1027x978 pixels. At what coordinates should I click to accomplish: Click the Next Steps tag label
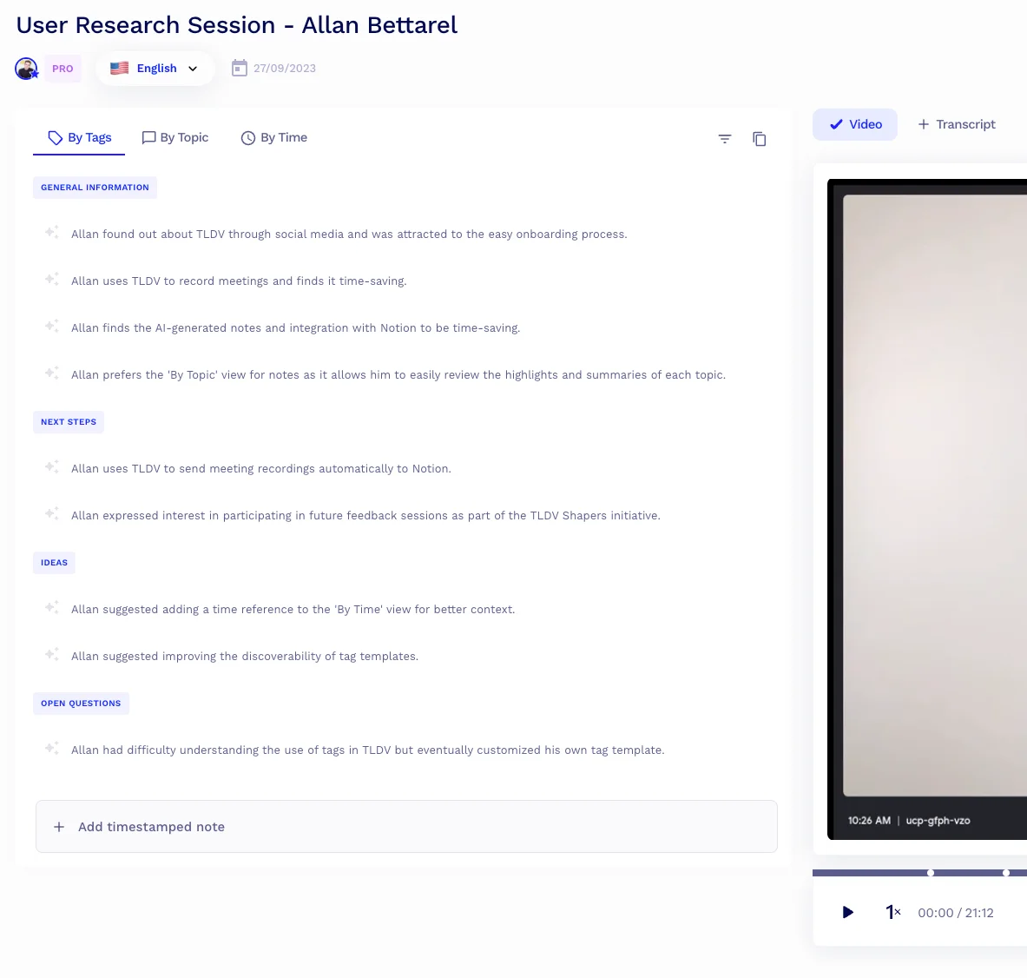click(69, 422)
